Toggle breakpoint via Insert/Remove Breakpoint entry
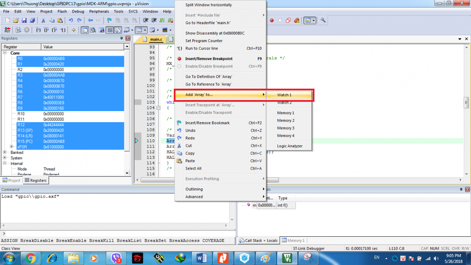The image size is (471, 265). (x=208, y=58)
